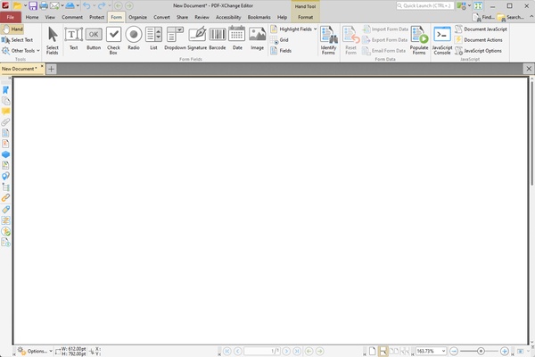Insert a Barcode form field

tap(218, 38)
